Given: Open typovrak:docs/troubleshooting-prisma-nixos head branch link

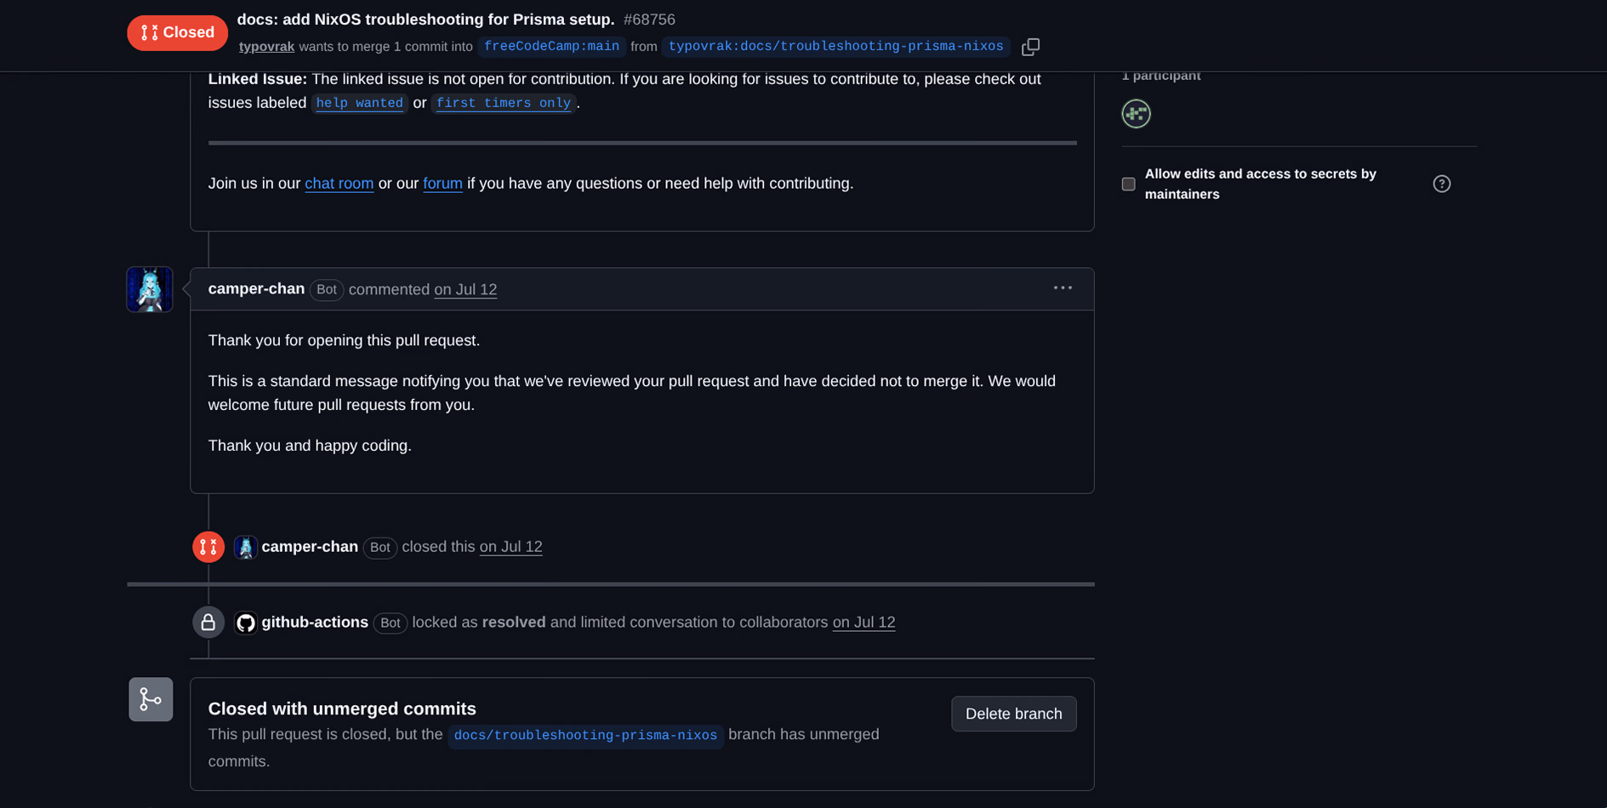Looking at the screenshot, I should pos(836,47).
